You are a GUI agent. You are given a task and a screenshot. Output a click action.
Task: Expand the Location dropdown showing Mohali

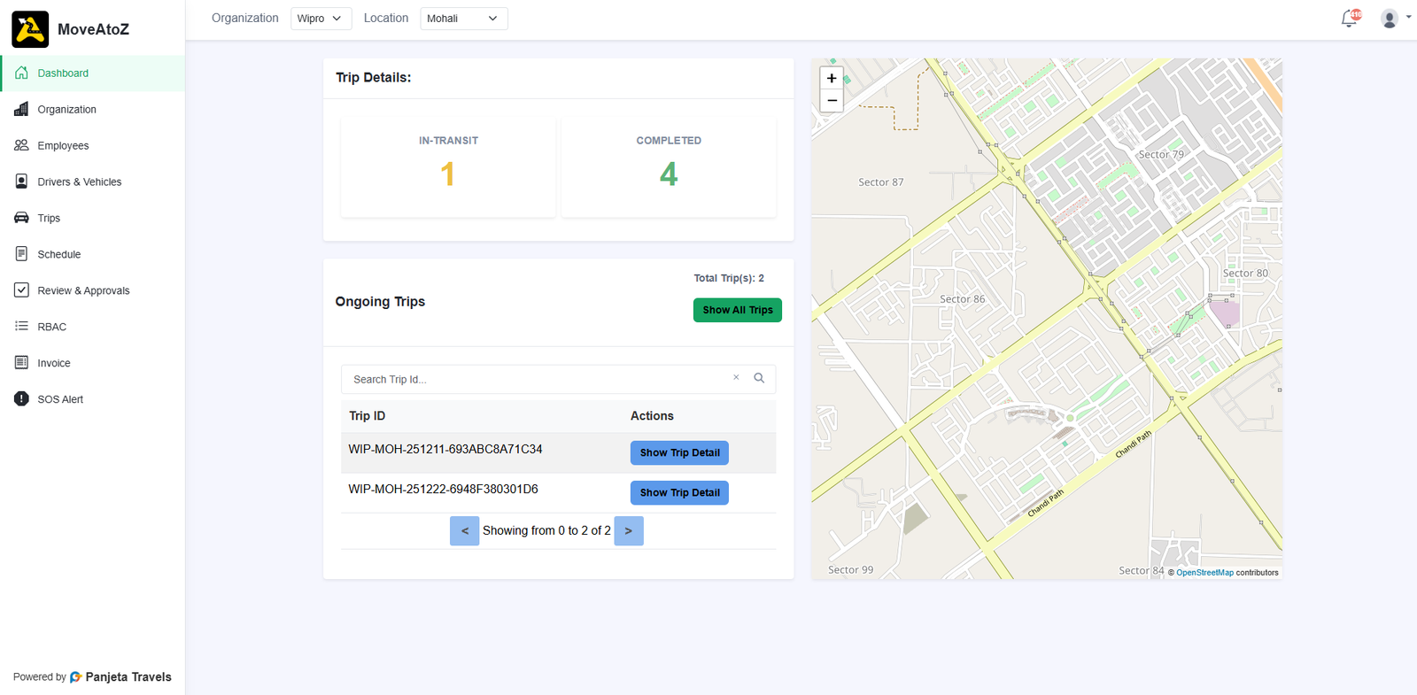click(x=463, y=19)
